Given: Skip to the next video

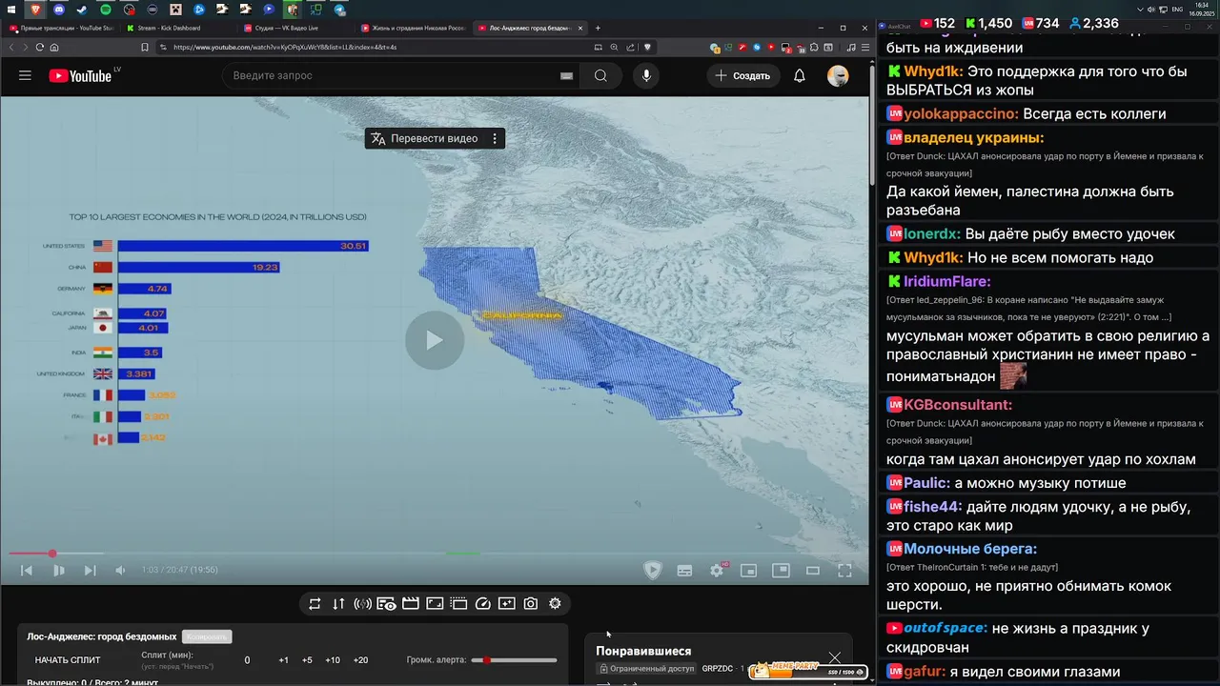Looking at the screenshot, I should point(90,570).
